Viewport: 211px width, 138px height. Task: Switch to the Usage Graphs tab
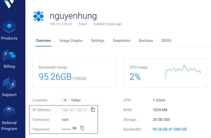point(71,41)
